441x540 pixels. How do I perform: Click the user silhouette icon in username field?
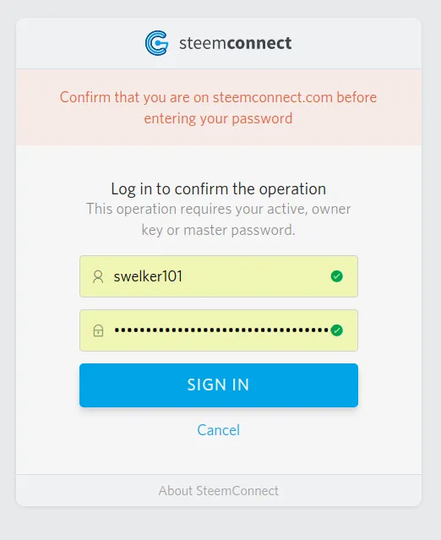click(98, 276)
